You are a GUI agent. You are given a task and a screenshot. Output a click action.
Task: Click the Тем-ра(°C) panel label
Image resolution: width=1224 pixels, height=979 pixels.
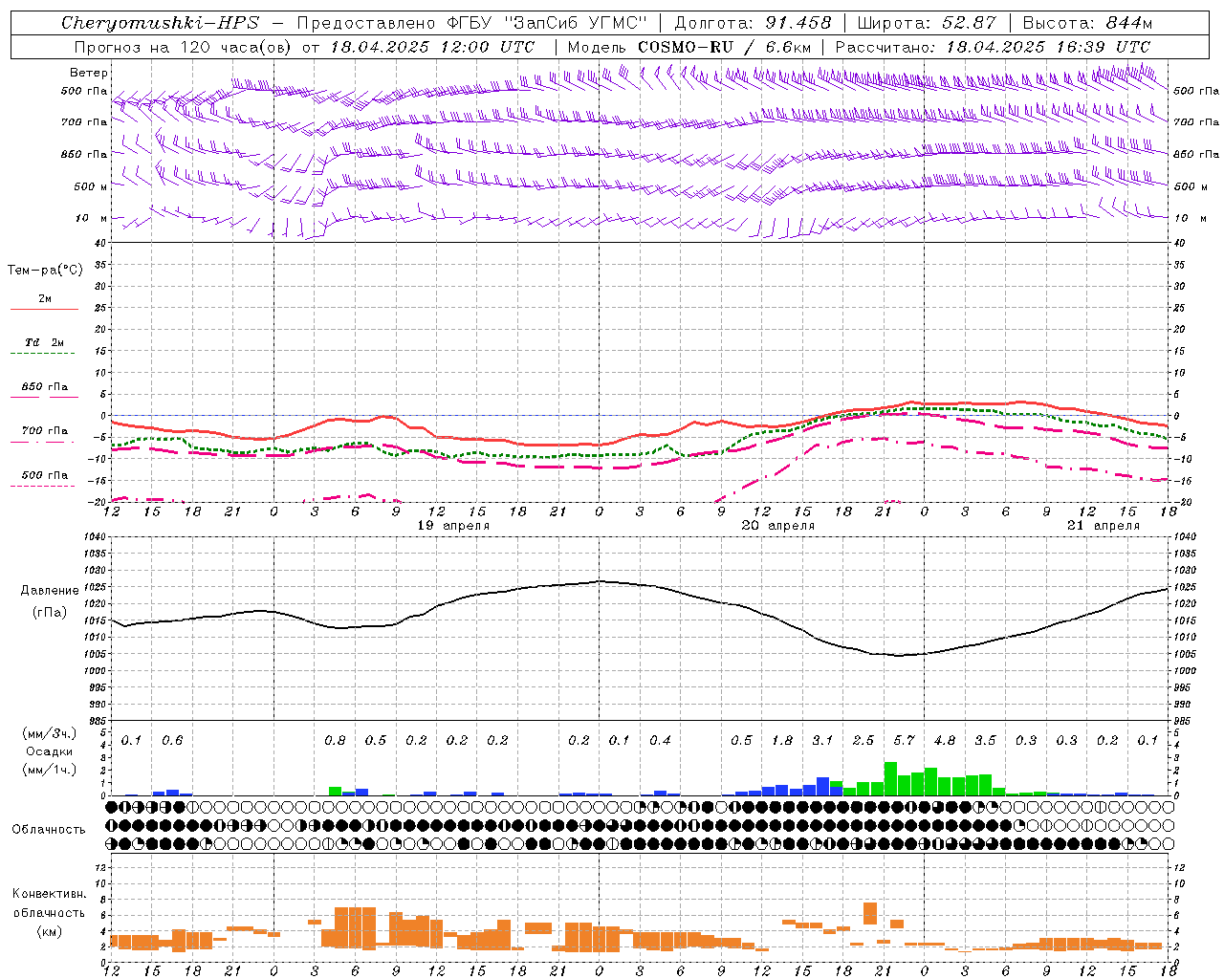click(45, 271)
